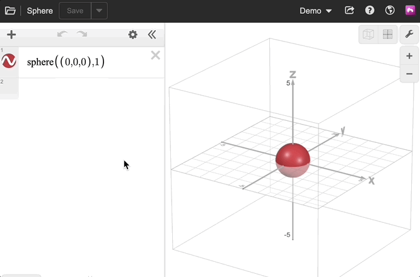Toggle the 3D bounding box display
The height and width of the screenshot is (277, 420).
point(368,35)
